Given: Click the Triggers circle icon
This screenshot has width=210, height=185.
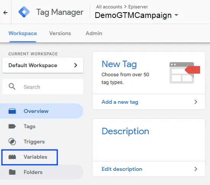Looking at the screenshot, I should [x=12, y=142].
